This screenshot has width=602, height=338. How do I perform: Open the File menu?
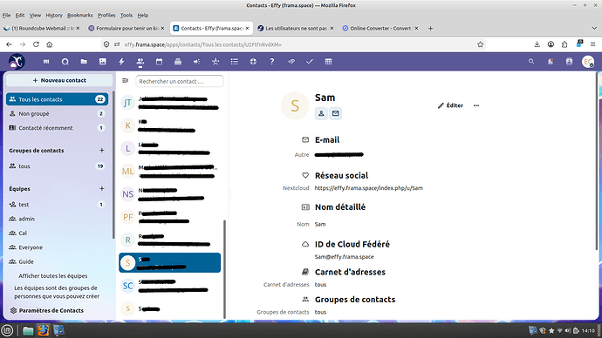[6, 16]
